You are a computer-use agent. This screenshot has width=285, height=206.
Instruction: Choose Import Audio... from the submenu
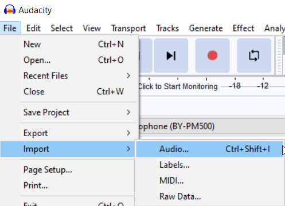209,149
